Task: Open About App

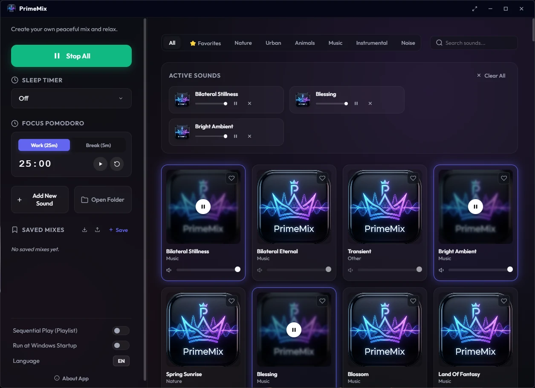Action: pyautogui.click(x=71, y=378)
